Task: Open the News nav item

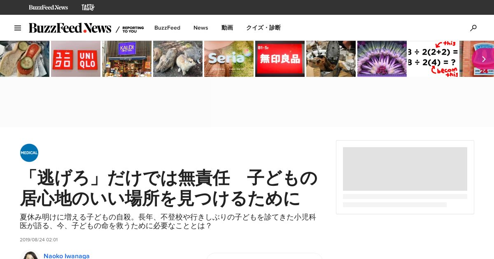Action: 201,28
